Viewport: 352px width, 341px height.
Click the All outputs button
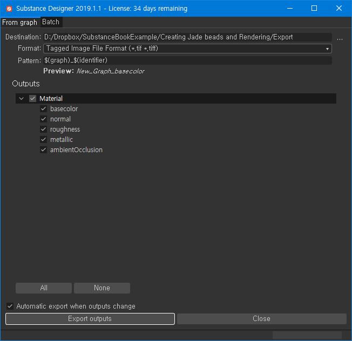click(x=44, y=288)
